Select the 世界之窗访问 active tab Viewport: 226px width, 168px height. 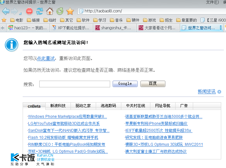201,28
